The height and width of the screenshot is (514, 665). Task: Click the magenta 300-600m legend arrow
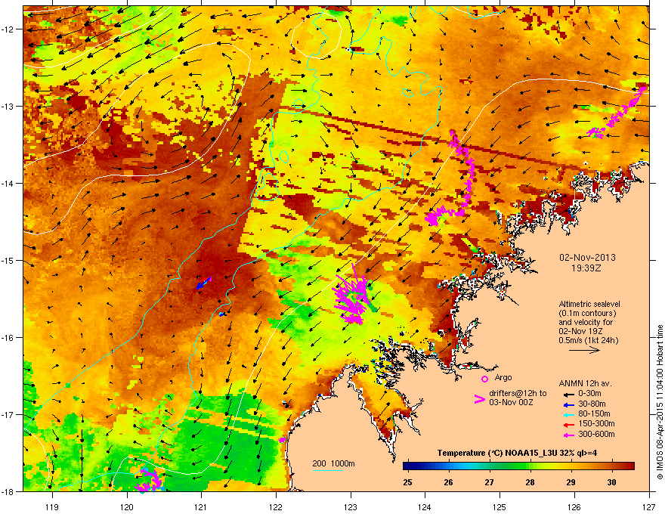tap(569, 435)
